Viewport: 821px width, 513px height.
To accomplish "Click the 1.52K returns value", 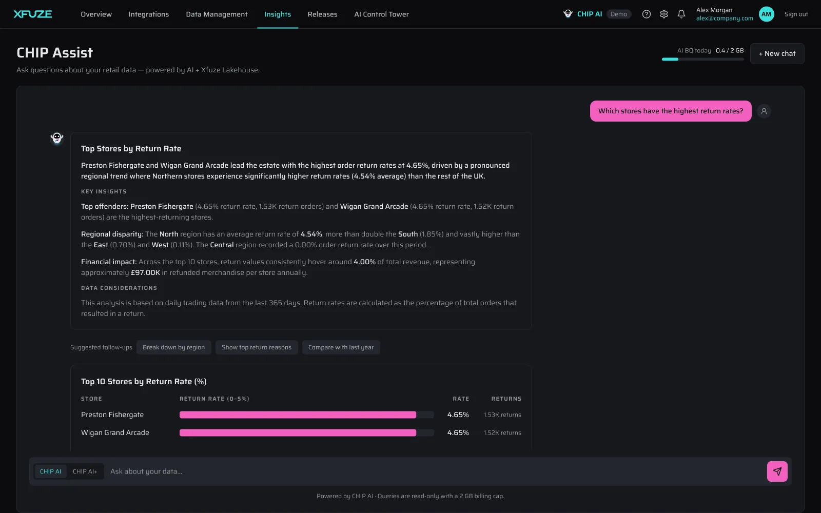I will (502, 432).
